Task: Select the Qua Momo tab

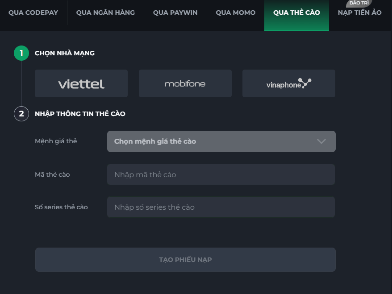Action: pyautogui.click(x=236, y=12)
